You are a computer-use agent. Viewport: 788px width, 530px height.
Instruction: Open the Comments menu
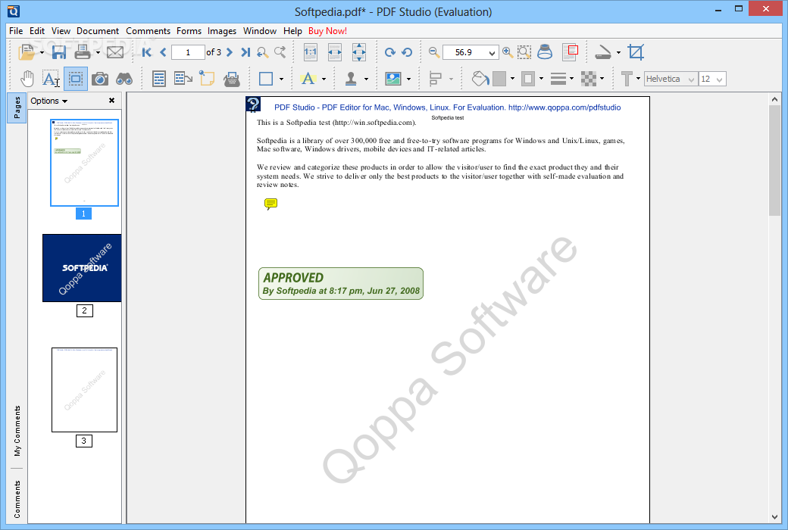point(148,31)
